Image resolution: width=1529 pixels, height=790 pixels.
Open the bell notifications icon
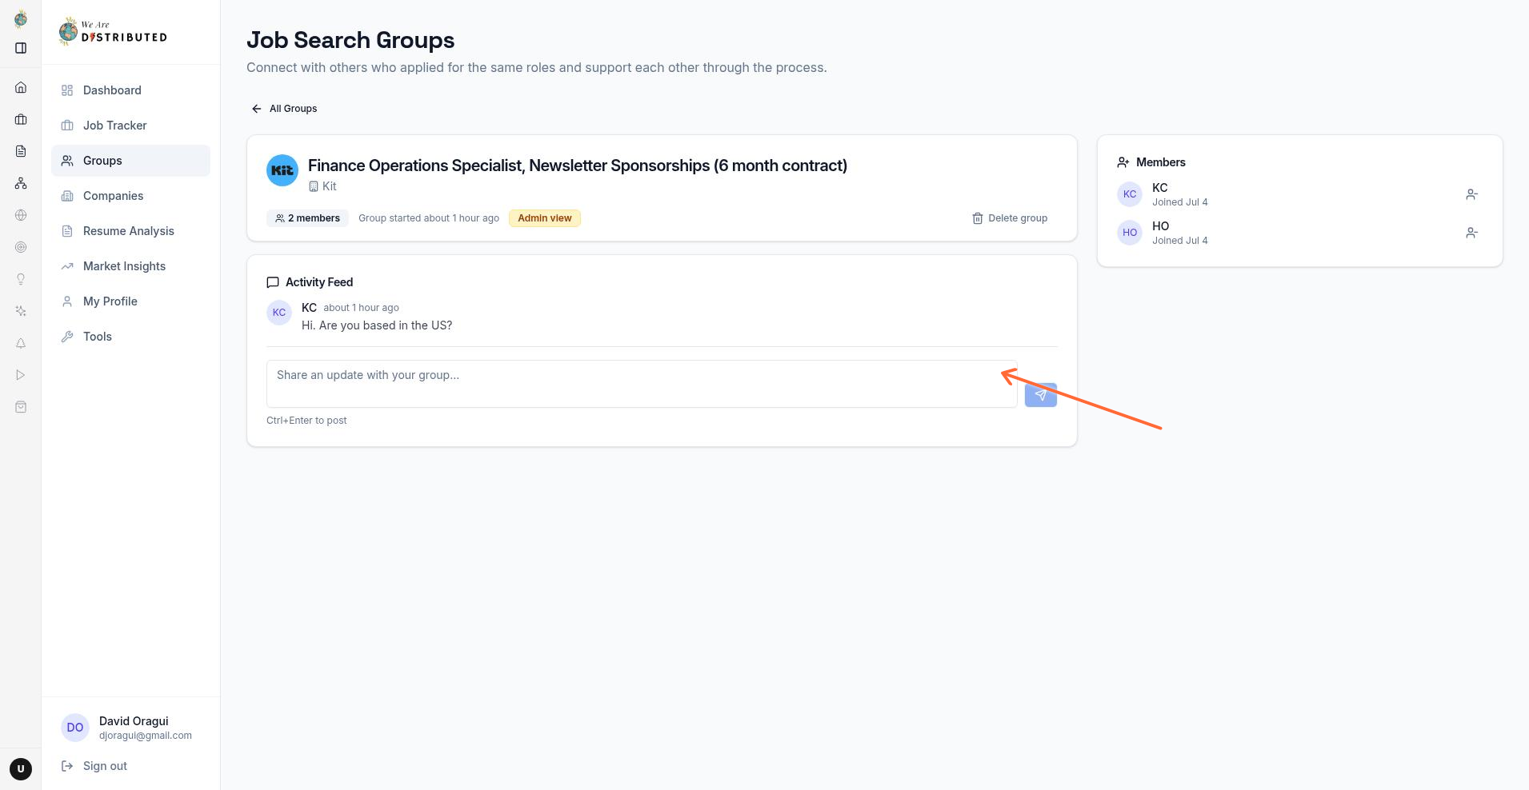click(21, 343)
